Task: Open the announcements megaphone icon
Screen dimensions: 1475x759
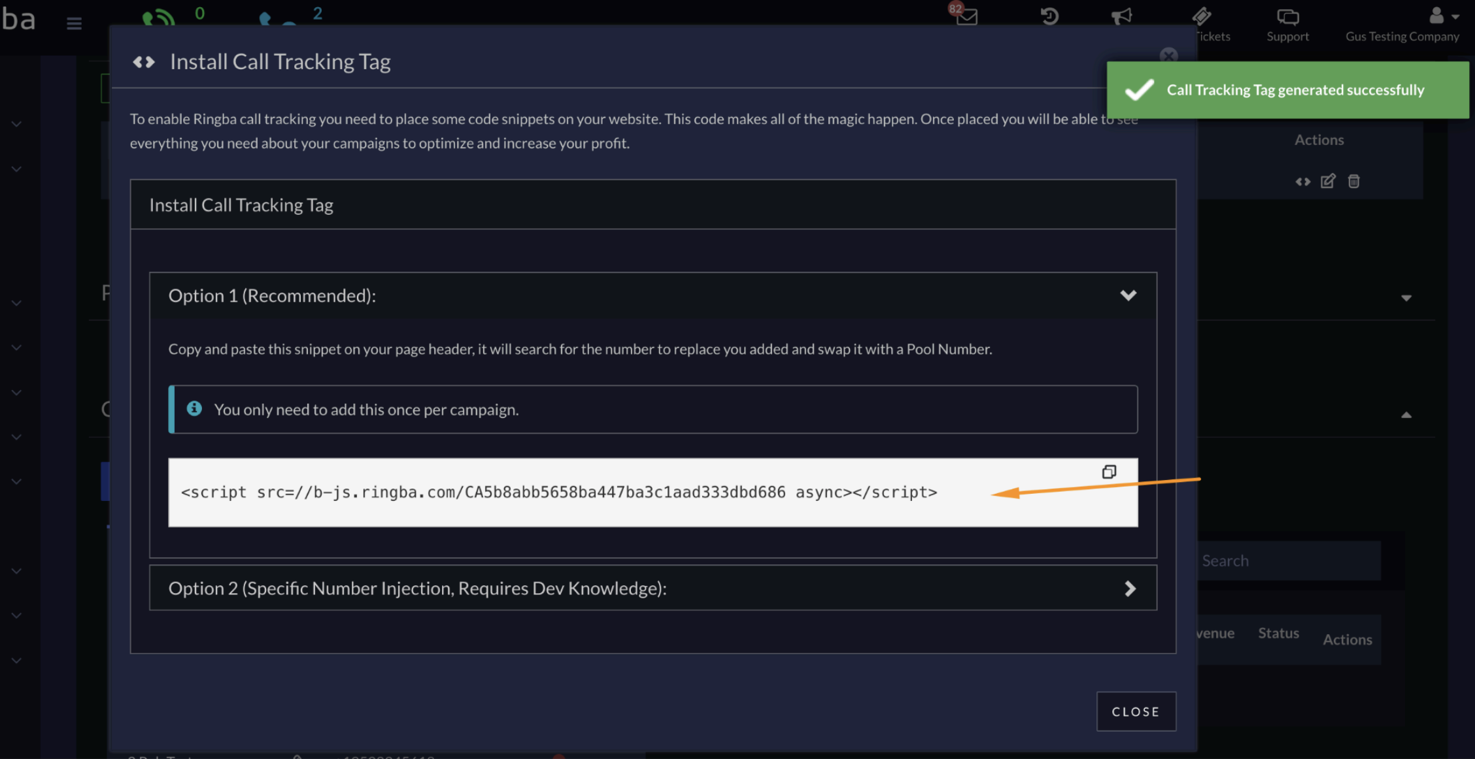Action: coord(1122,16)
